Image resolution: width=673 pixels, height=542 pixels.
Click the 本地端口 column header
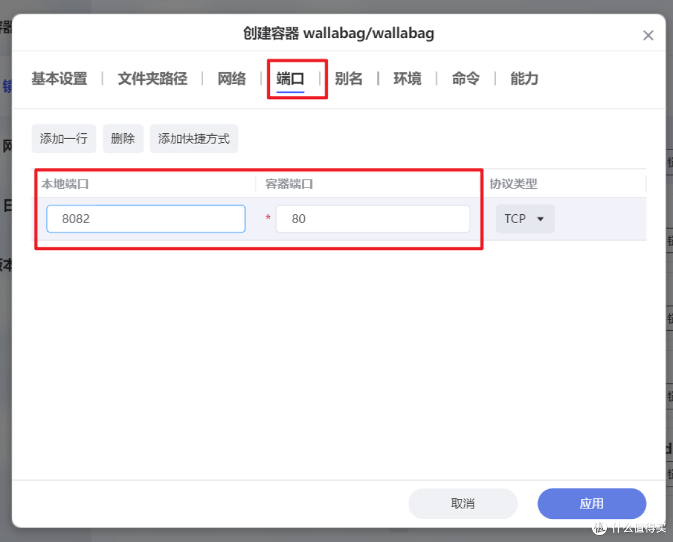(65, 184)
